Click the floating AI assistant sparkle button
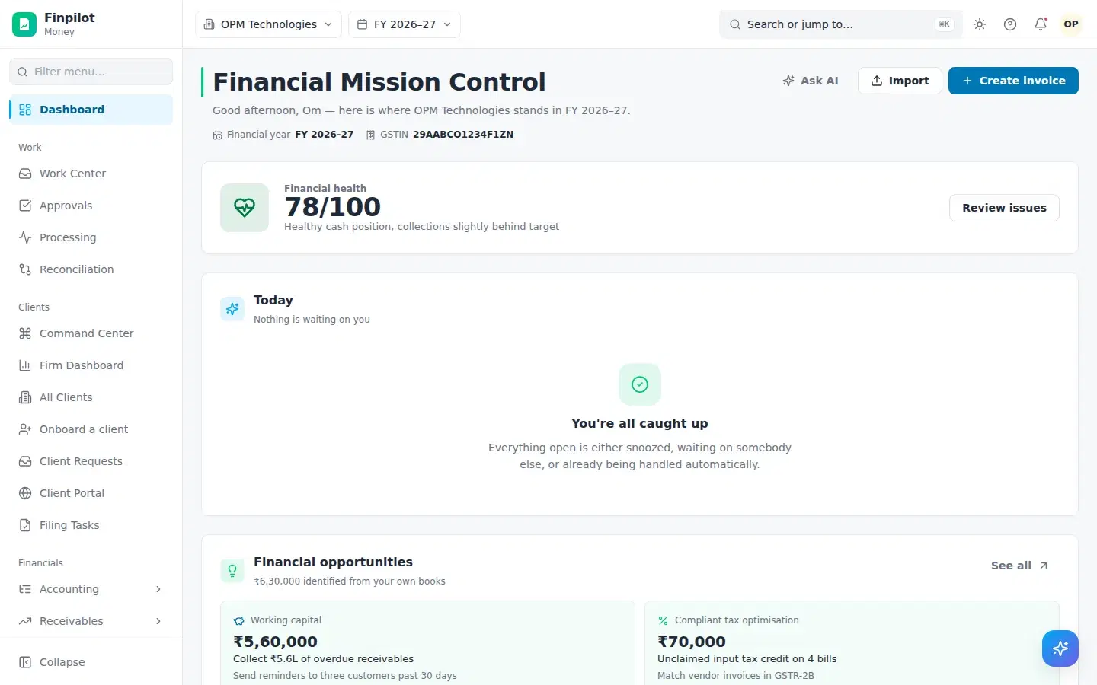 click(1060, 648)
